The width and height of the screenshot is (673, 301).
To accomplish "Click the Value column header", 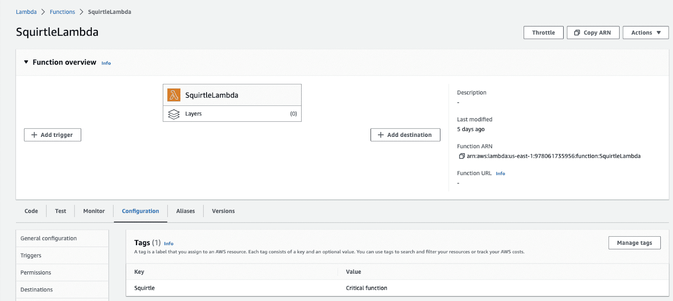I will pyautogui.click(x=353, y=272).
